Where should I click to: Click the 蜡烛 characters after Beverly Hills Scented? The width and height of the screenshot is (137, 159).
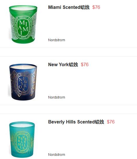click(99, 122)
